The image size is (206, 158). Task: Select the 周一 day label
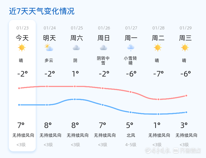[x=131, y=38]
